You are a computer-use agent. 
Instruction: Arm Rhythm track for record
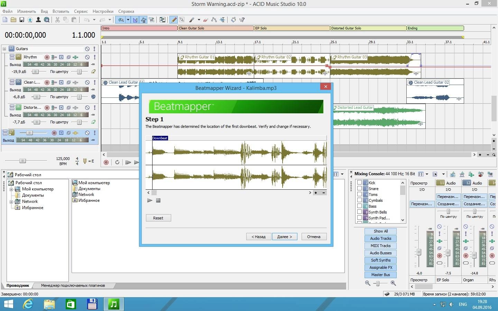47,57
